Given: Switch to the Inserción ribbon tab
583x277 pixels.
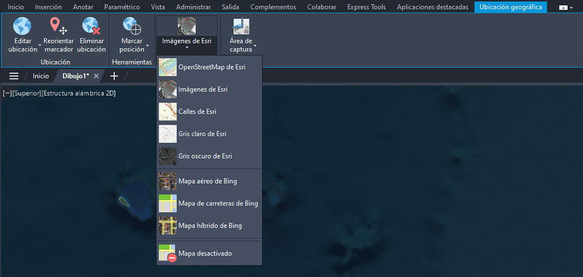Looking at the screenshot, I should (x=48, y=7).
